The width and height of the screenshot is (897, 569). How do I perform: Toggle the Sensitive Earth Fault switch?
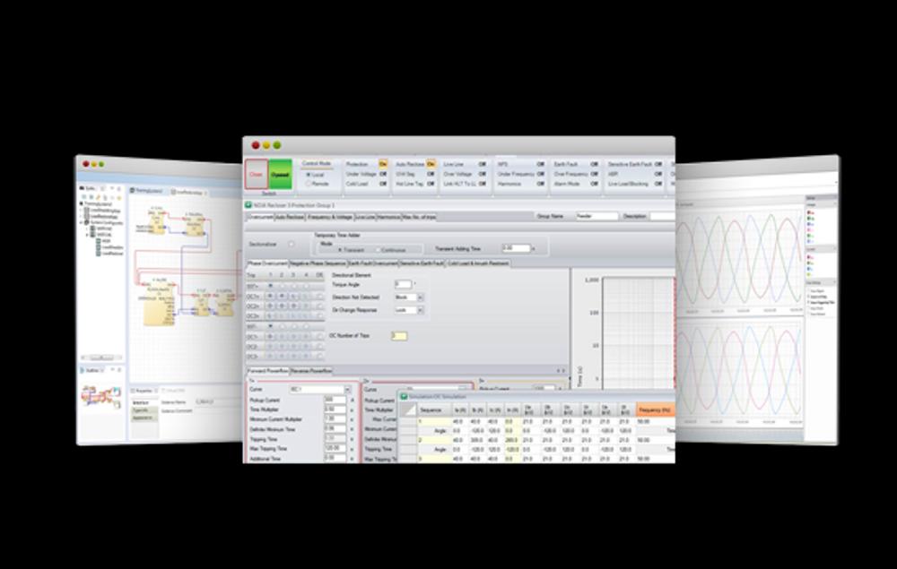658,164
